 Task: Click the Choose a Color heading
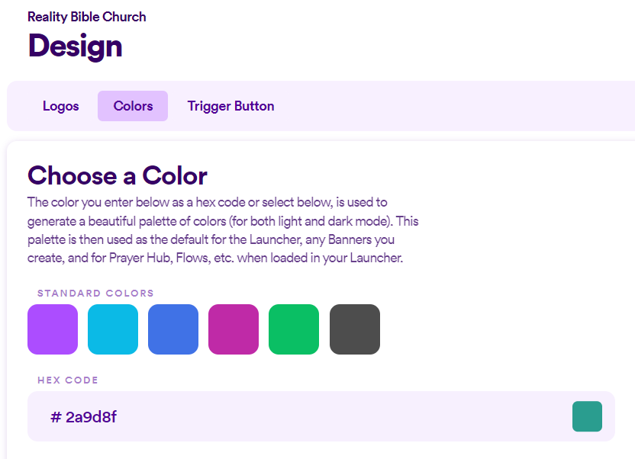pyautogui.click(x=117, y=175)
